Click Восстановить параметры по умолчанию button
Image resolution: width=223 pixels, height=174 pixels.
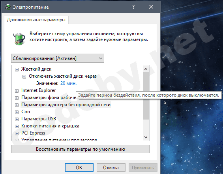point(81,149)
